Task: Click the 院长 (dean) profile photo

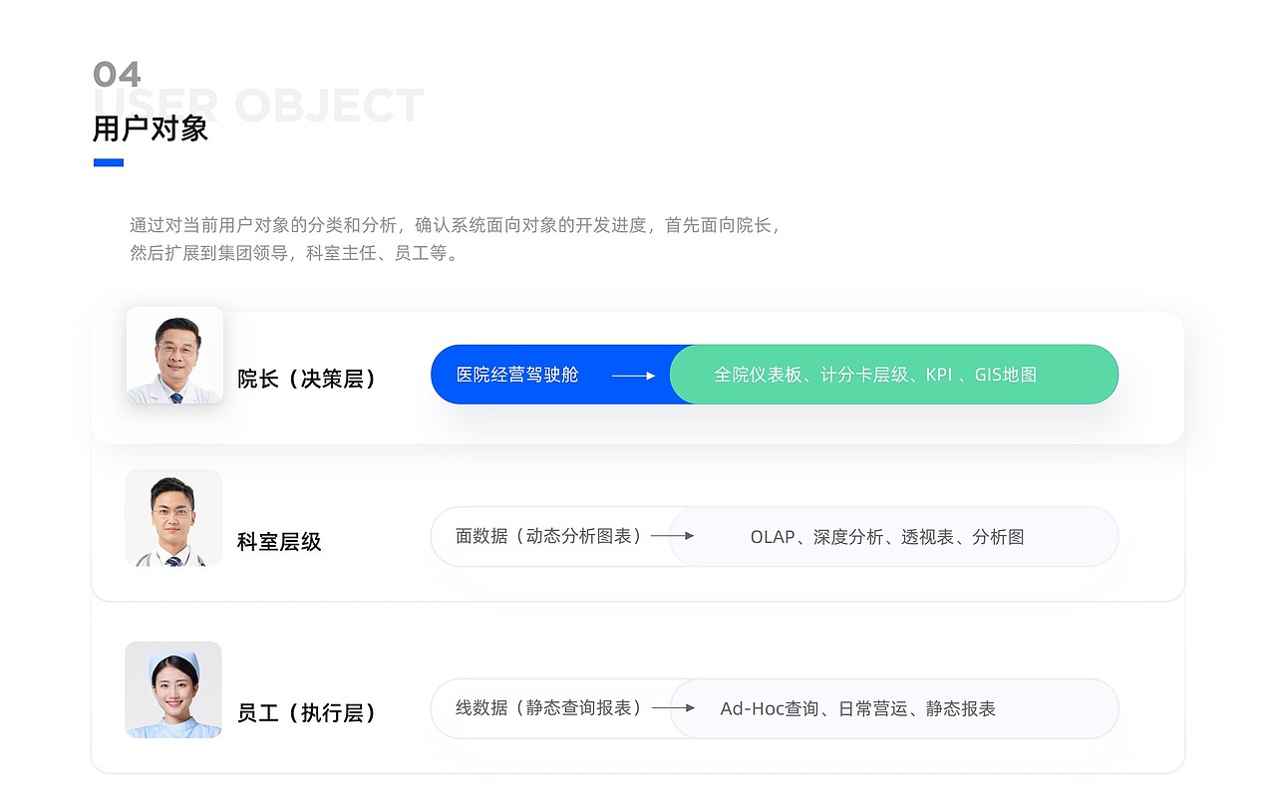Action: 174,357
